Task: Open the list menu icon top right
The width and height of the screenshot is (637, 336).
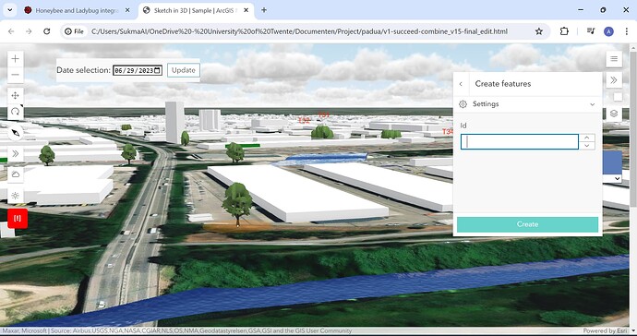Action: point(614,59)
